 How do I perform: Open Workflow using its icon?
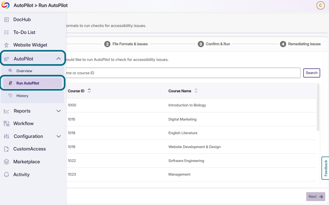[7, 123]
